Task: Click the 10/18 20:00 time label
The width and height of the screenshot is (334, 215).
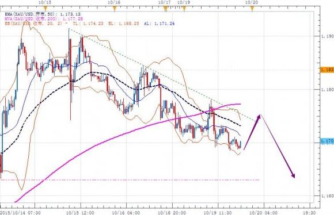Action: [x=172, y=213]
